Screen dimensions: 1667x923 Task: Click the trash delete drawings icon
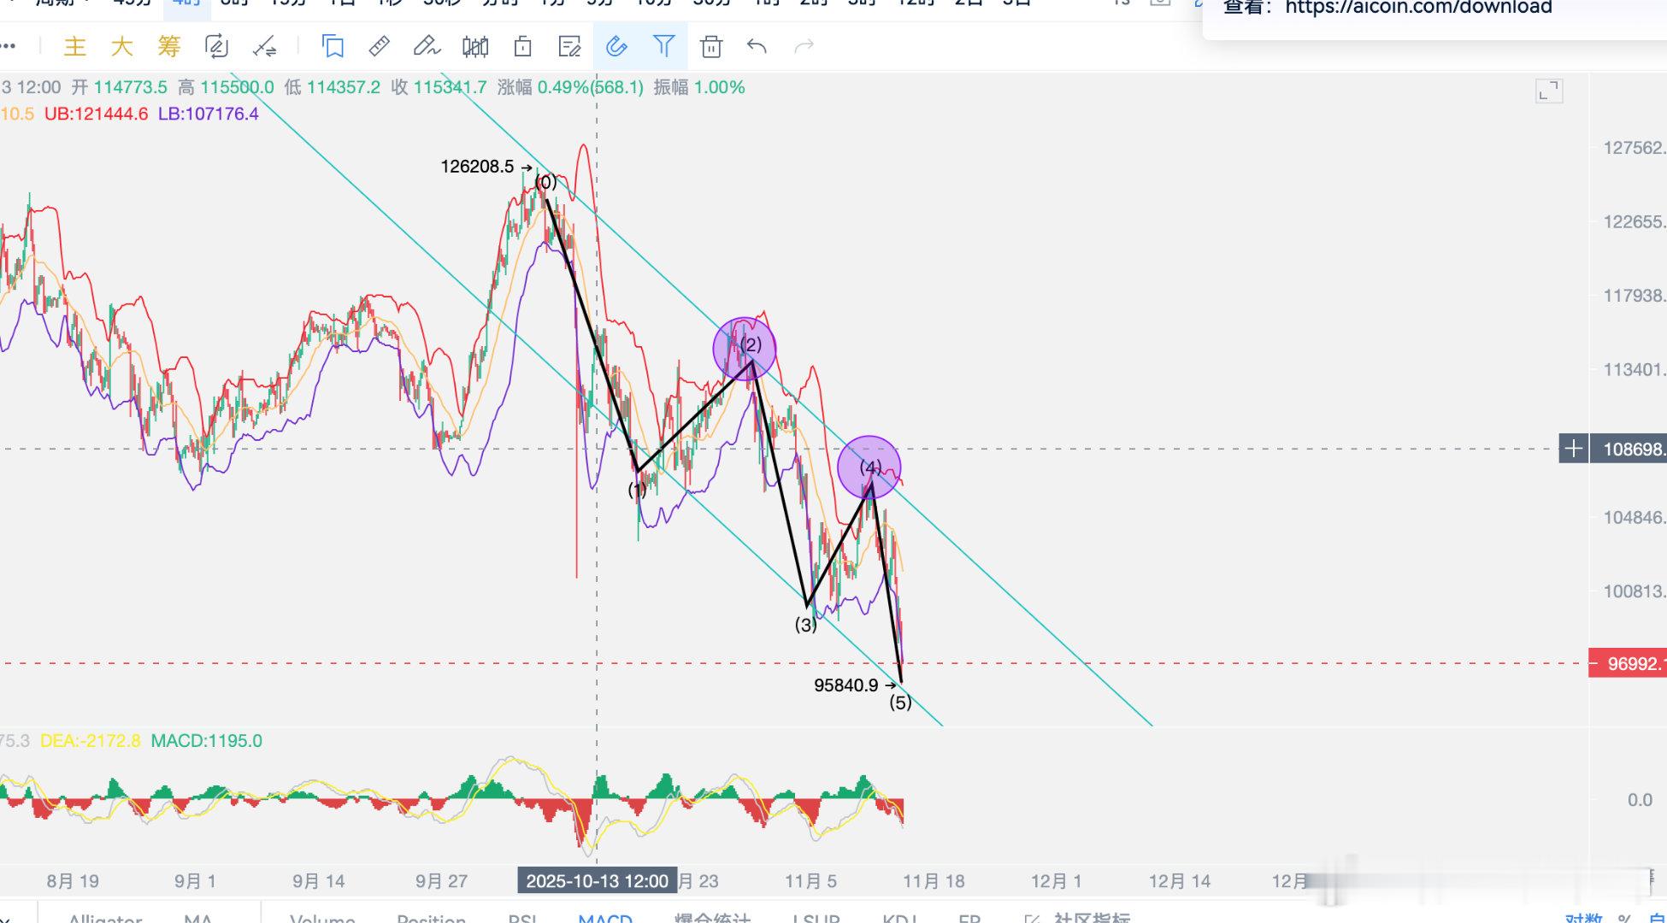click(x=710, y=46)
